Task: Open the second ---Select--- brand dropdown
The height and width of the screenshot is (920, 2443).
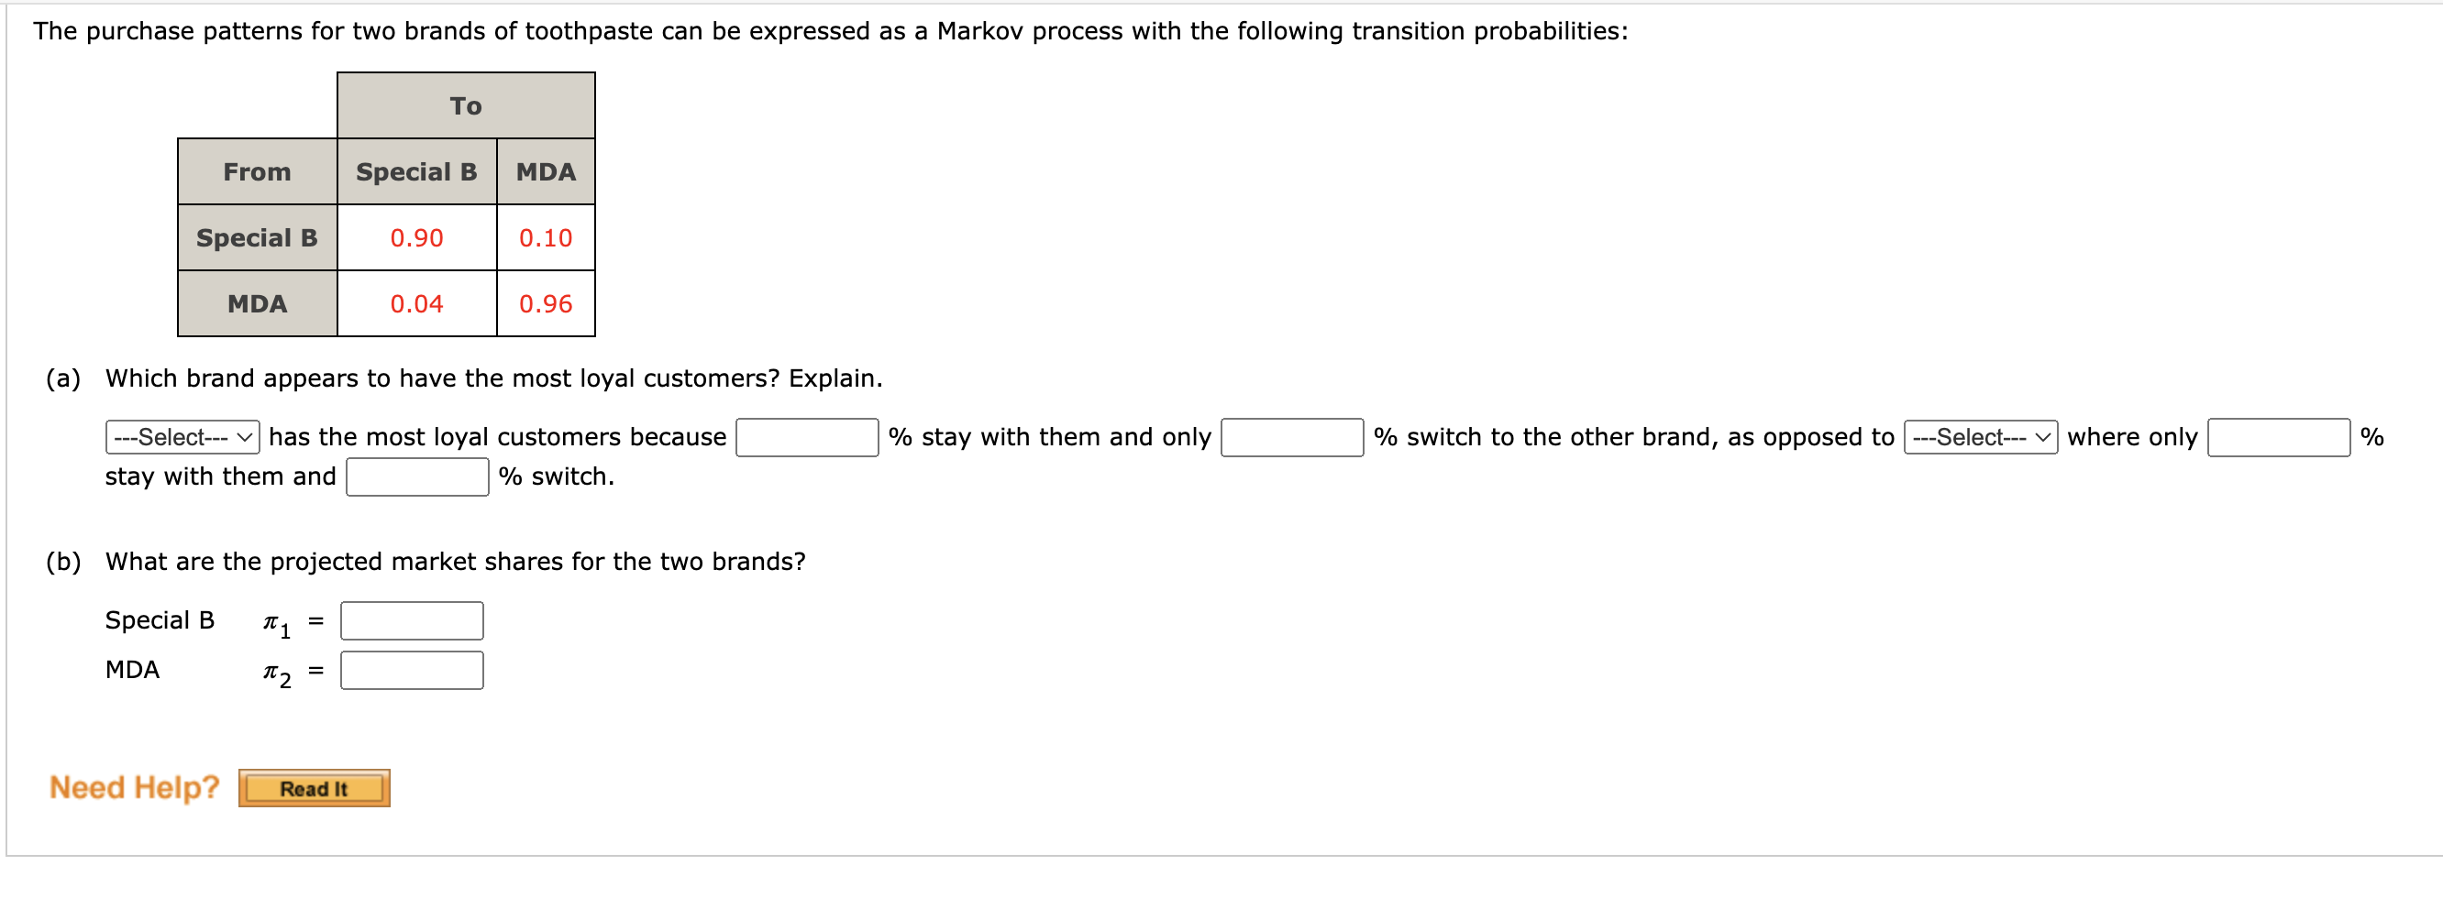Action: [x=1980, y=438]
